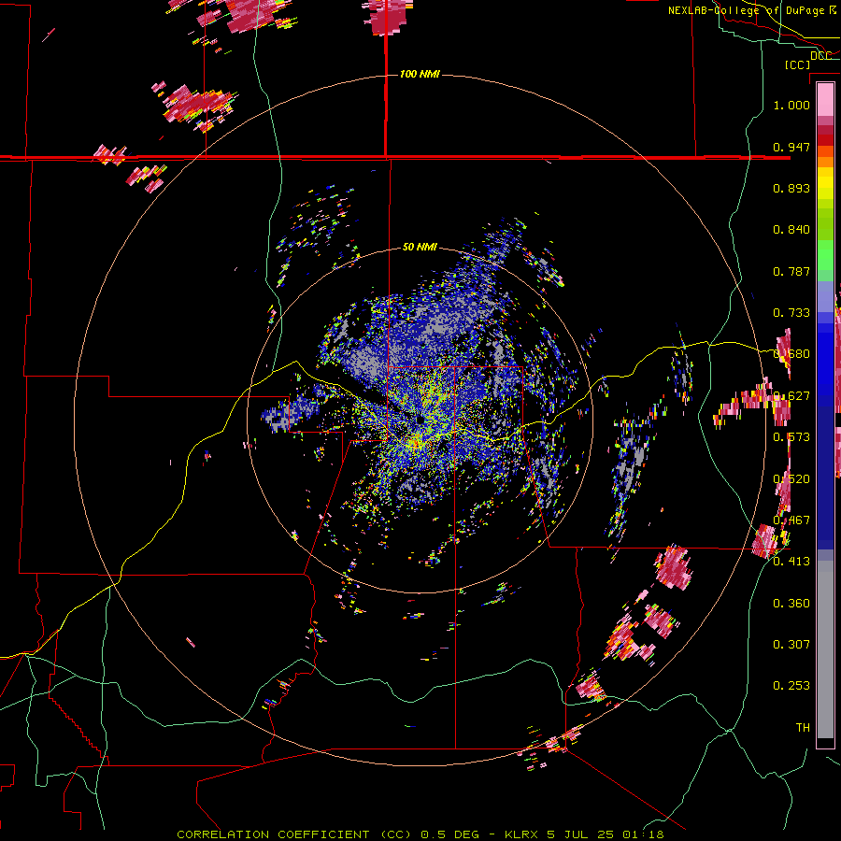The height and width of the screenshot is (841, 841).
Task: Select the 1.000 value on the color scale
Action: coord(791,105)
